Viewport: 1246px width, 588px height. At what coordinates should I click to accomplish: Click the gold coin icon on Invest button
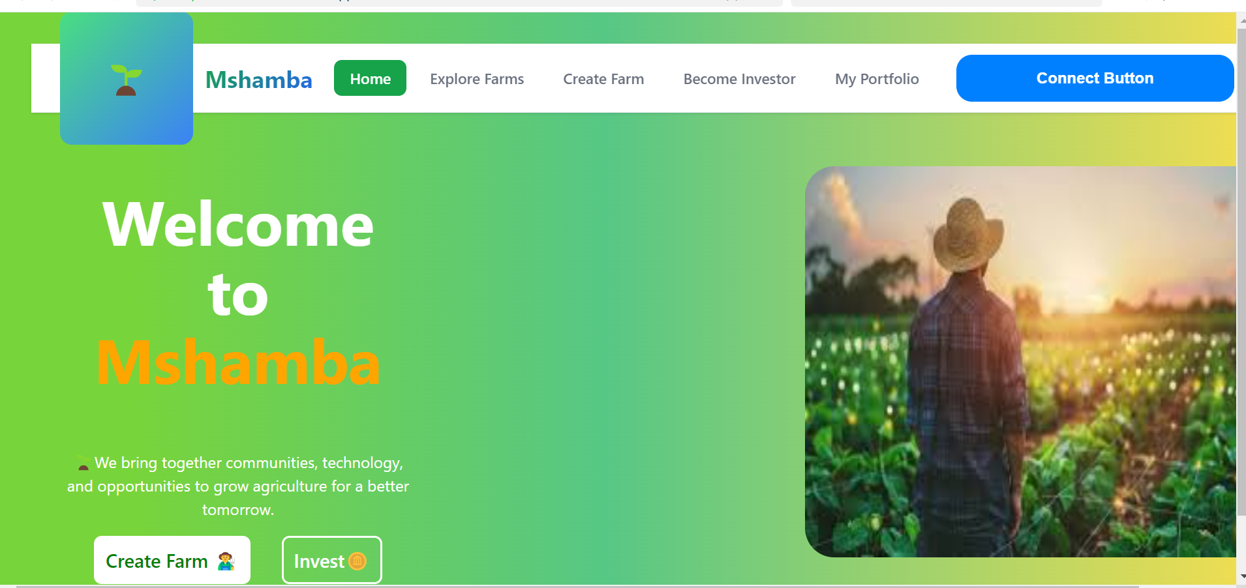tap(357, 561)
